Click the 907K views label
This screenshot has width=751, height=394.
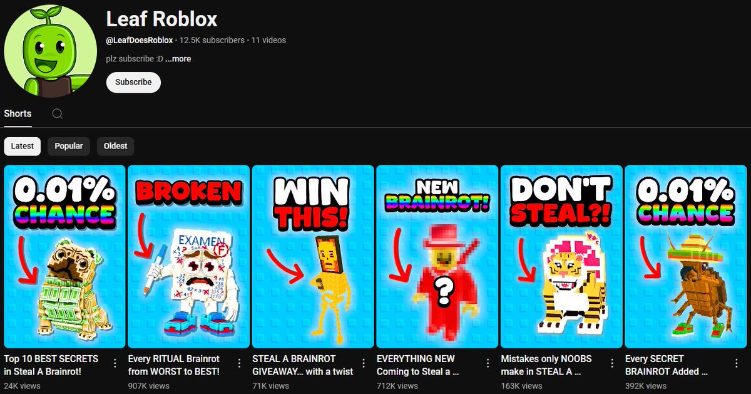click(148, 386)
